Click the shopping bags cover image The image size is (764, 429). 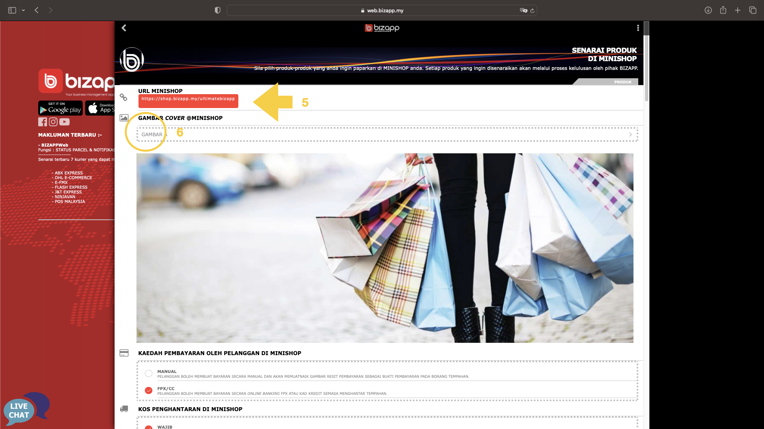385,248
